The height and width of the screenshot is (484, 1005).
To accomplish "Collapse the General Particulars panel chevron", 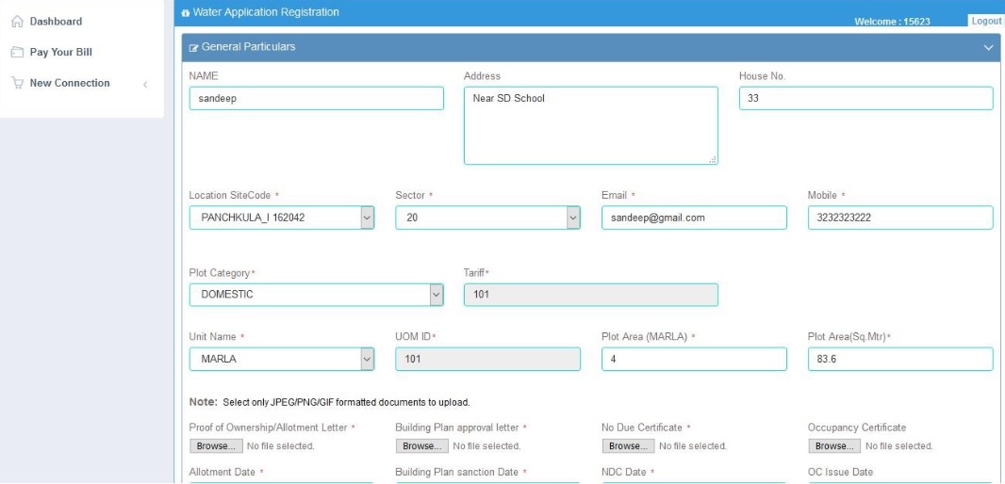I will click(988, 47).
